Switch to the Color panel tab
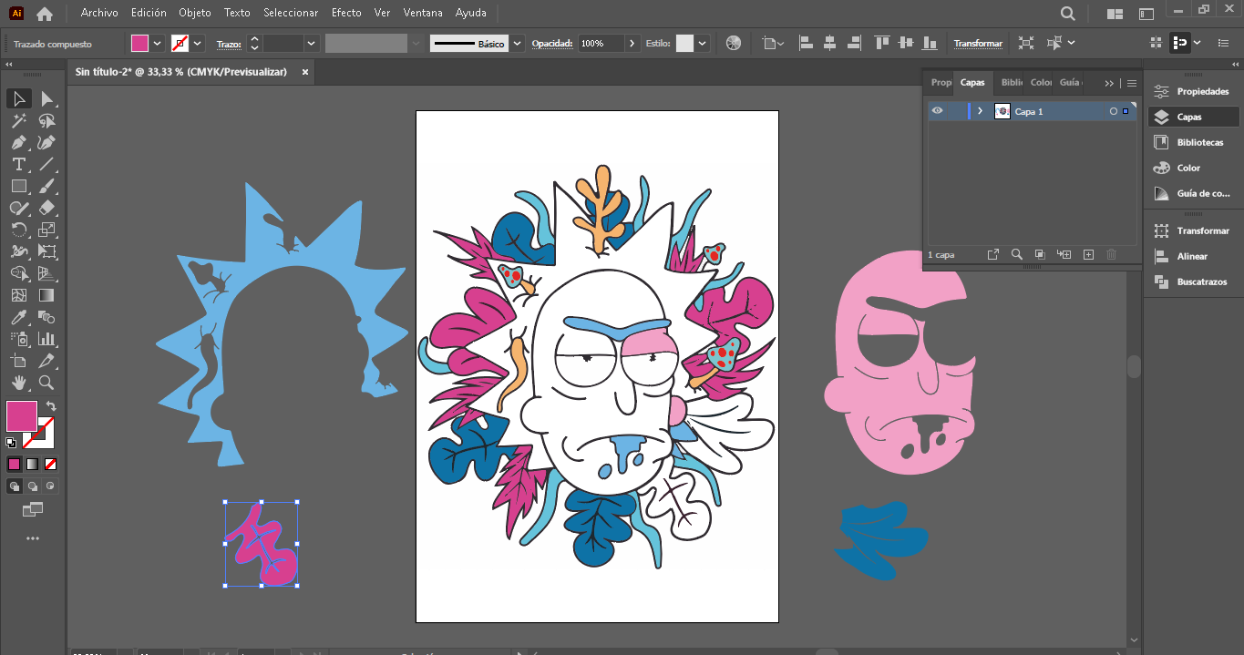Image resolution: width=1244 pixels, height=655 pixels. tap(1040, 82)
